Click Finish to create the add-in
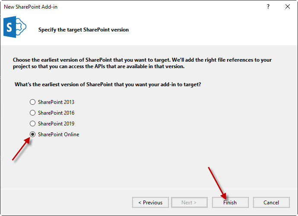 click(x=230, y=203)
